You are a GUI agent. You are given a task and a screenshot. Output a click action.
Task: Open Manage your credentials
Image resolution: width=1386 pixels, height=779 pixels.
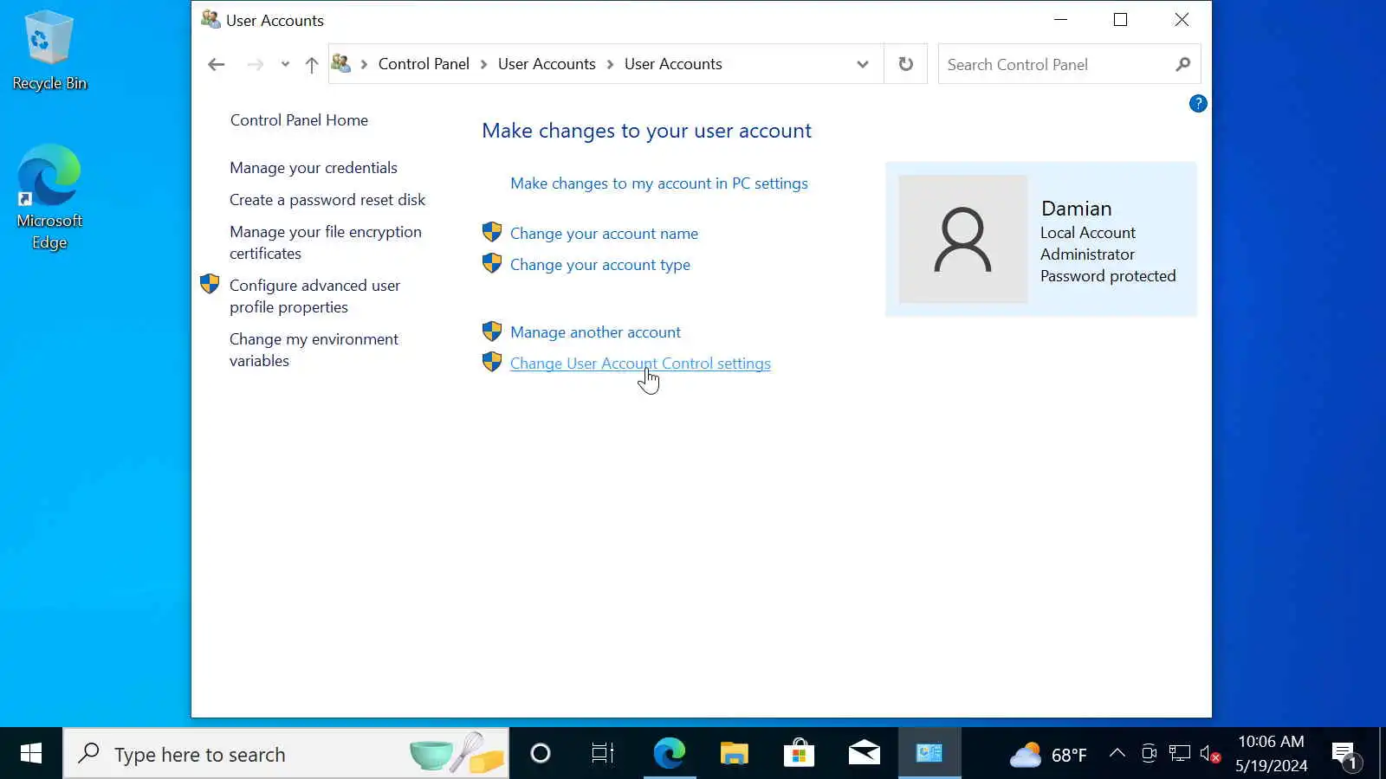point(314,168)
